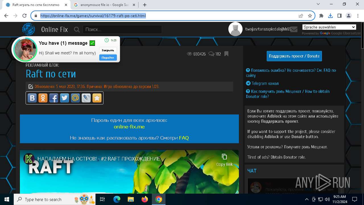Click Закрыть on message popup
This screenshot has height=205, width=364.
coord(108,50)
